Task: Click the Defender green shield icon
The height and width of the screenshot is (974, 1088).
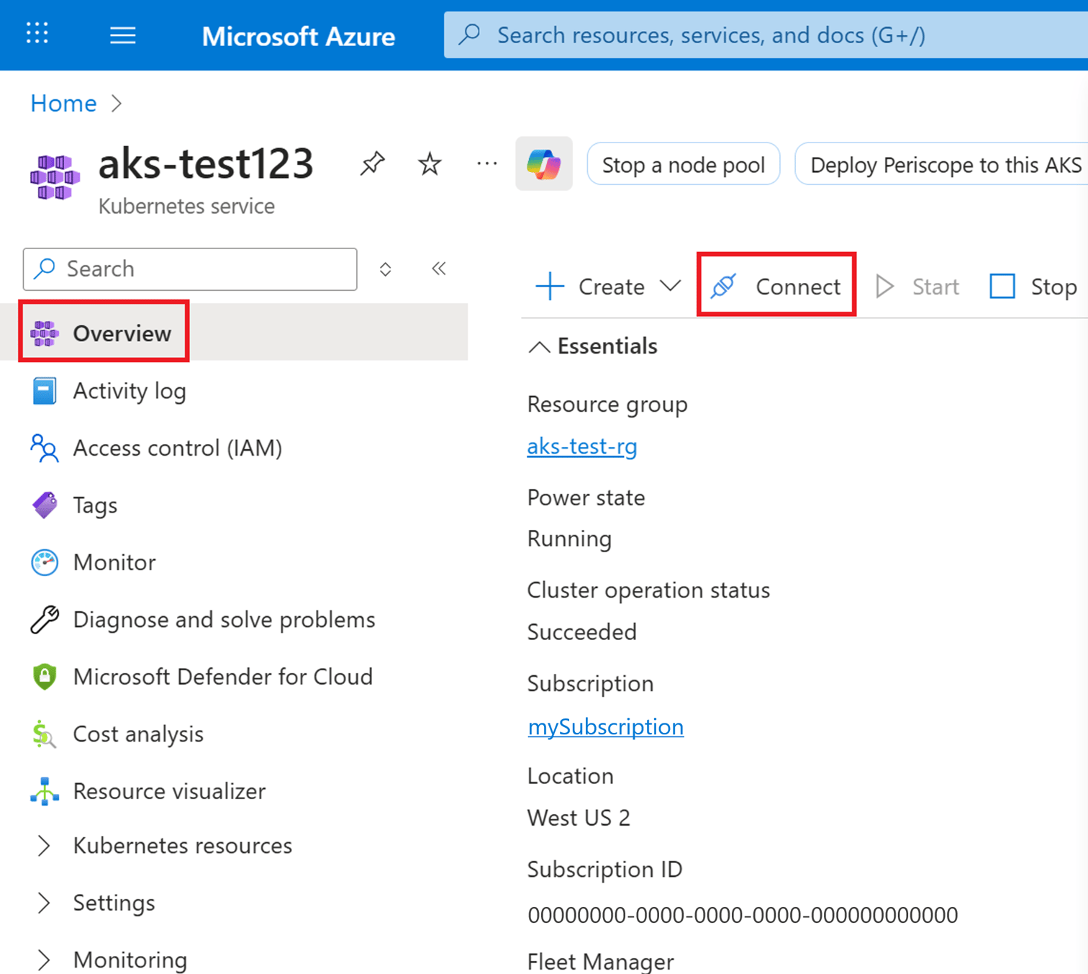Action: [x=45, y=677]
